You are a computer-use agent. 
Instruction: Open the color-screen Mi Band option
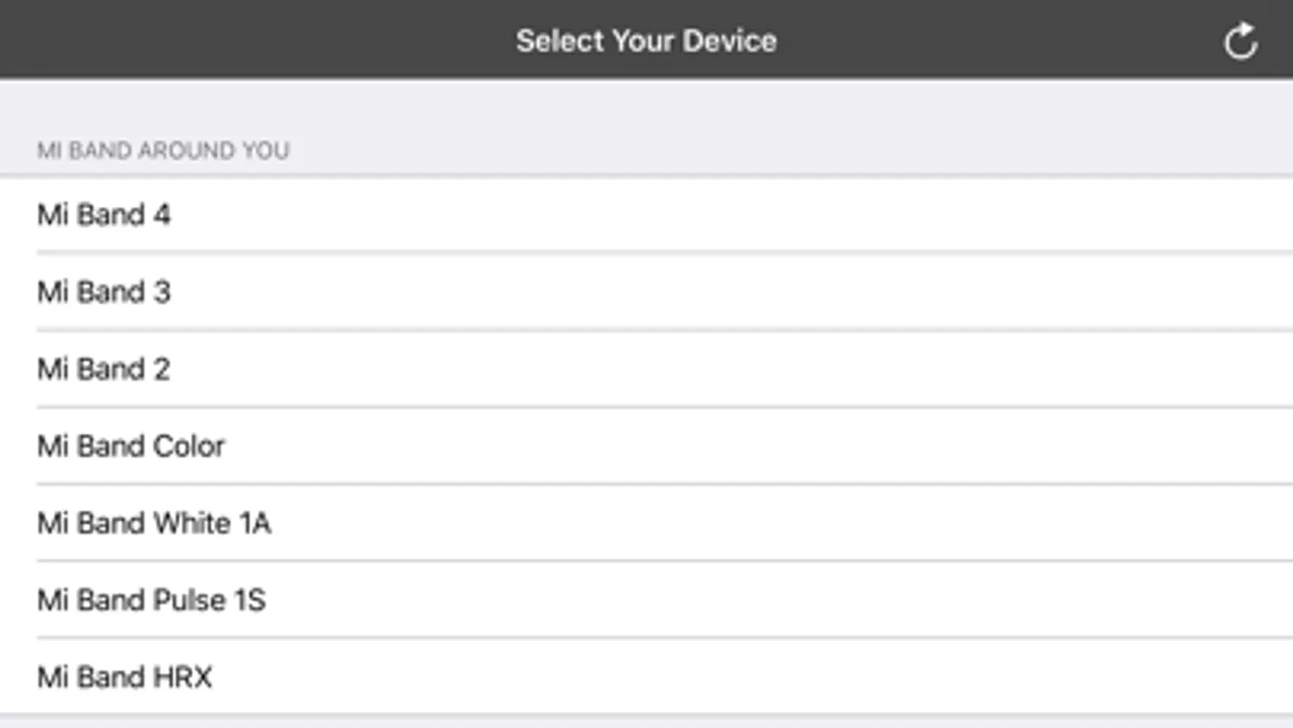point(131,447)
